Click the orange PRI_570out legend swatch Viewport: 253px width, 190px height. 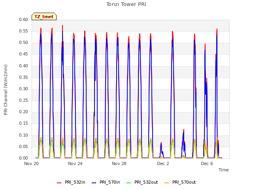click(x=167, y=183)
